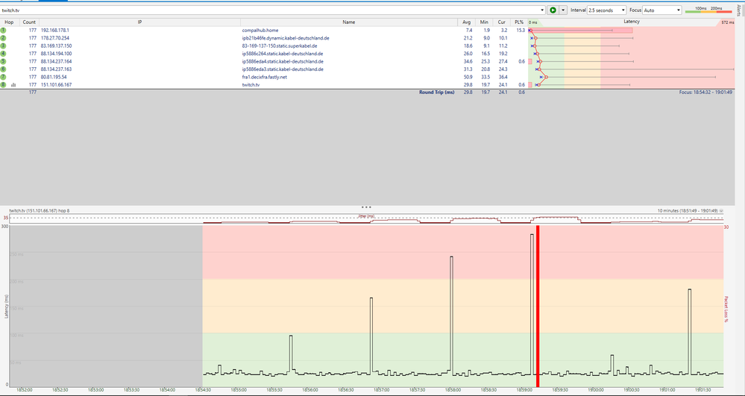Open the Alerts side tab

tap(738, 10)
